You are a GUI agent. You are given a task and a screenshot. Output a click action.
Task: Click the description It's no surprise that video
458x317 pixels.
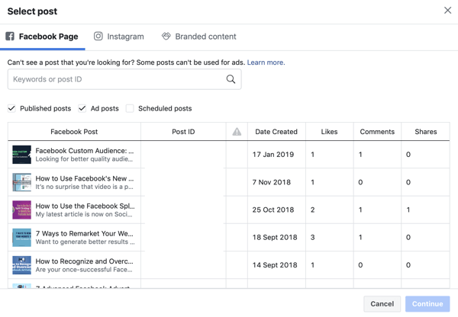click(x=84, y=187)
